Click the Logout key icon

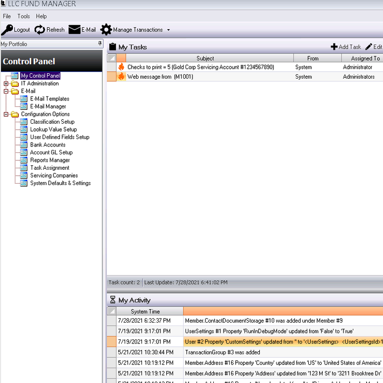click(x=7, y=30)
